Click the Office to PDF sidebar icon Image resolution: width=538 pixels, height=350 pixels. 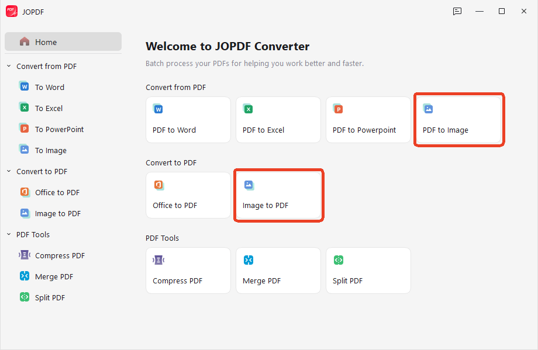pos(25,192)
